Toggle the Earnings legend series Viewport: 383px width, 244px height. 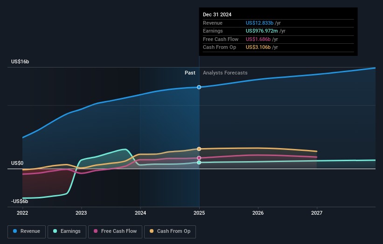pos(67,231)
